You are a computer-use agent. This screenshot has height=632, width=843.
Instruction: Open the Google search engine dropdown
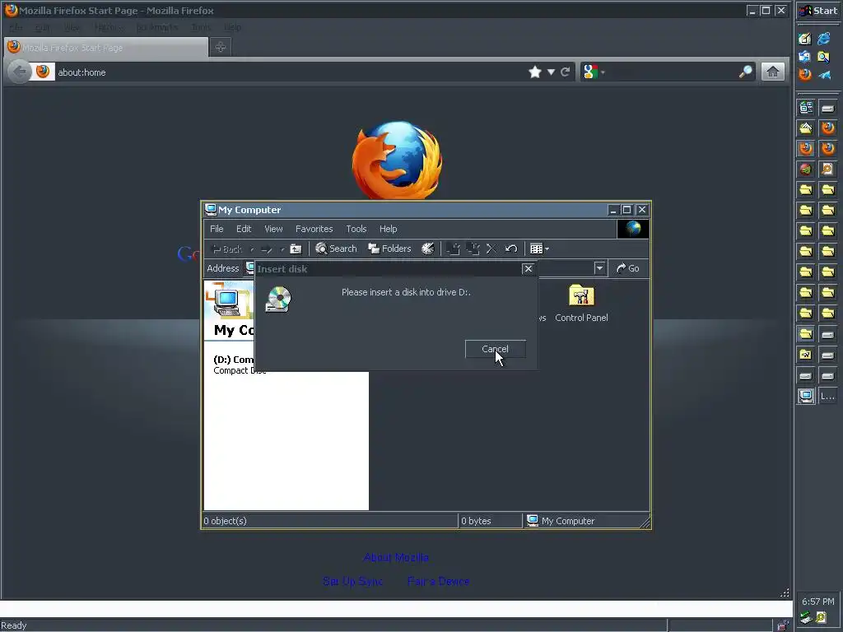594,72
